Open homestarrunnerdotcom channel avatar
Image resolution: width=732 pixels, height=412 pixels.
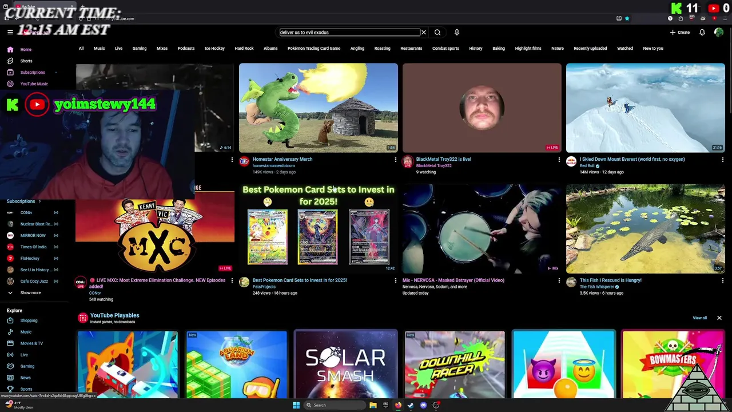coord(244,162)
